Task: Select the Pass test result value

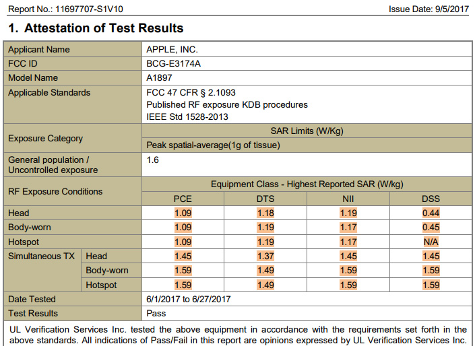Action: point(156,313)
